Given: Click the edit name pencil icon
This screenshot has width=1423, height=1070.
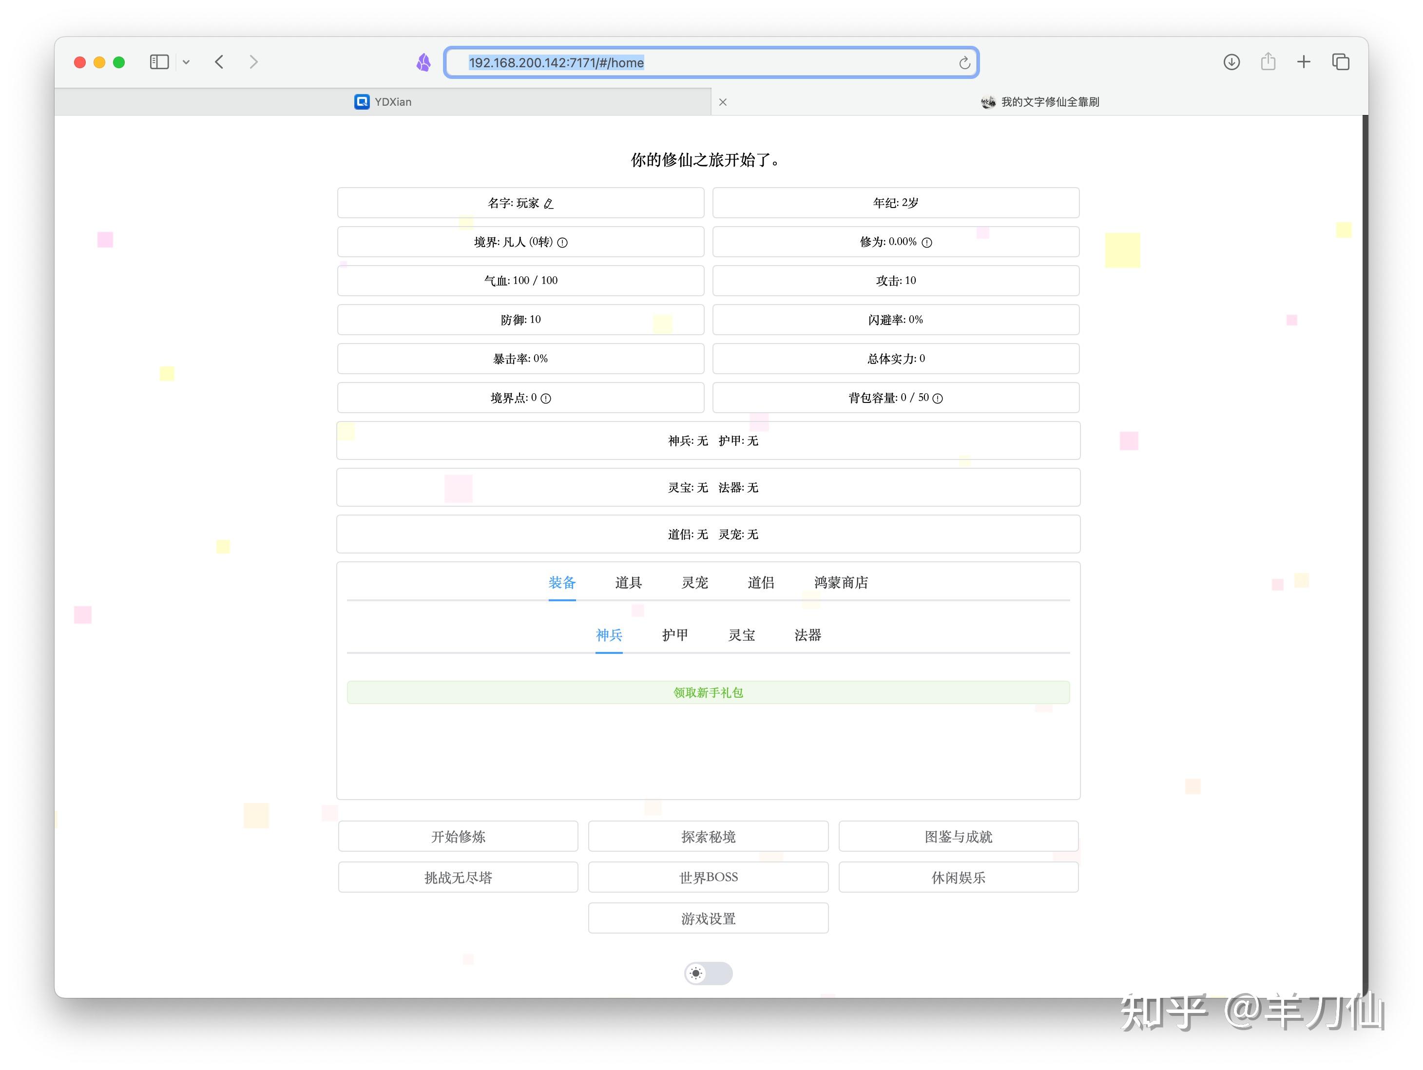Looking at the screenshot, I should [x=548, y=204].
